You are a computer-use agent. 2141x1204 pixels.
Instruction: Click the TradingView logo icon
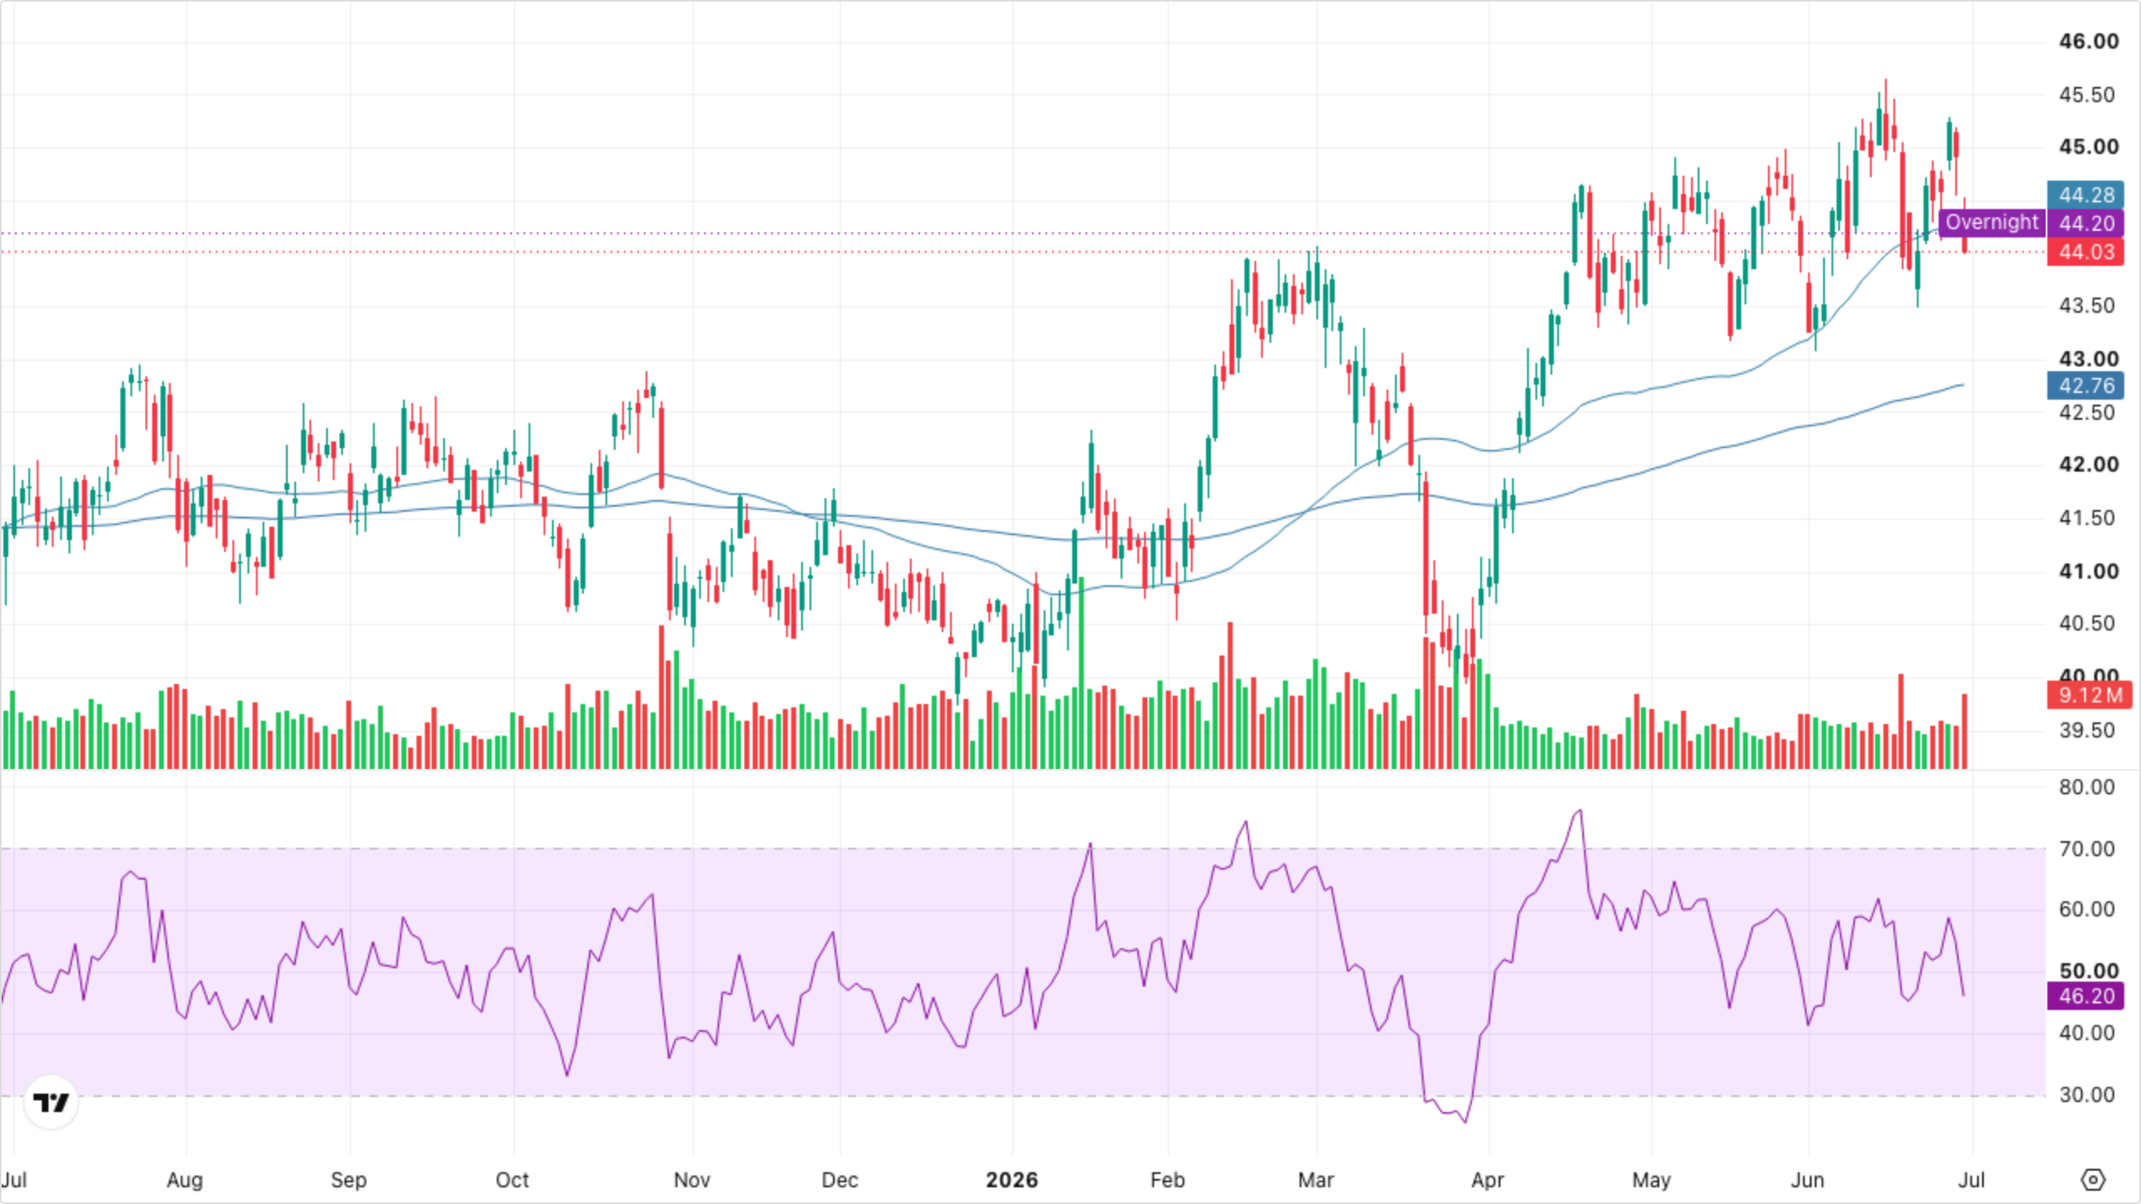[51, 1103]
